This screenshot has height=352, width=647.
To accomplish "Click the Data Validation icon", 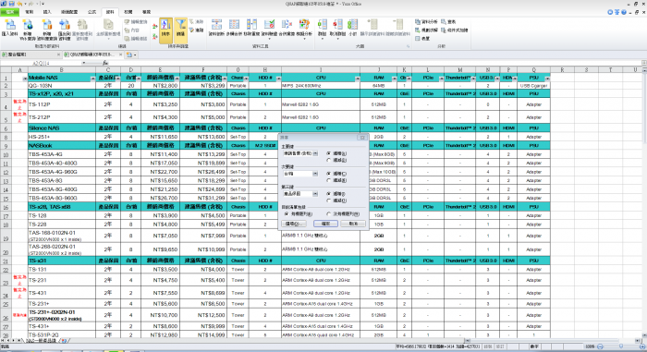I will coord(270,25).
